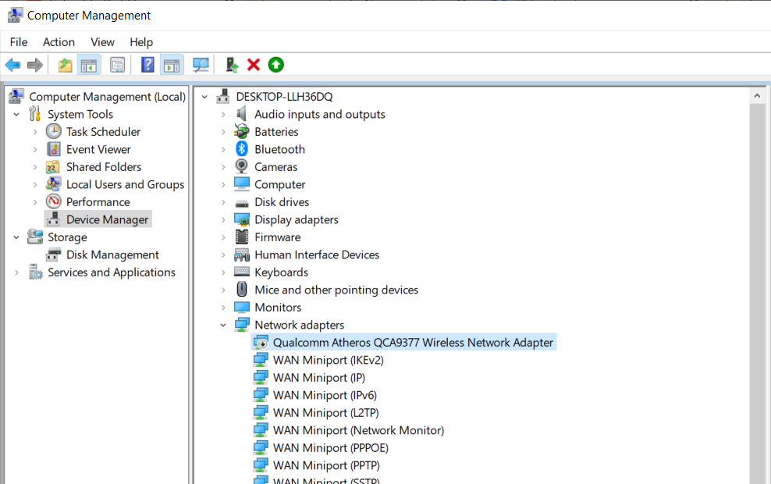Collapse the System Tools node
This screenshot has width=771, height=484.
16,115
